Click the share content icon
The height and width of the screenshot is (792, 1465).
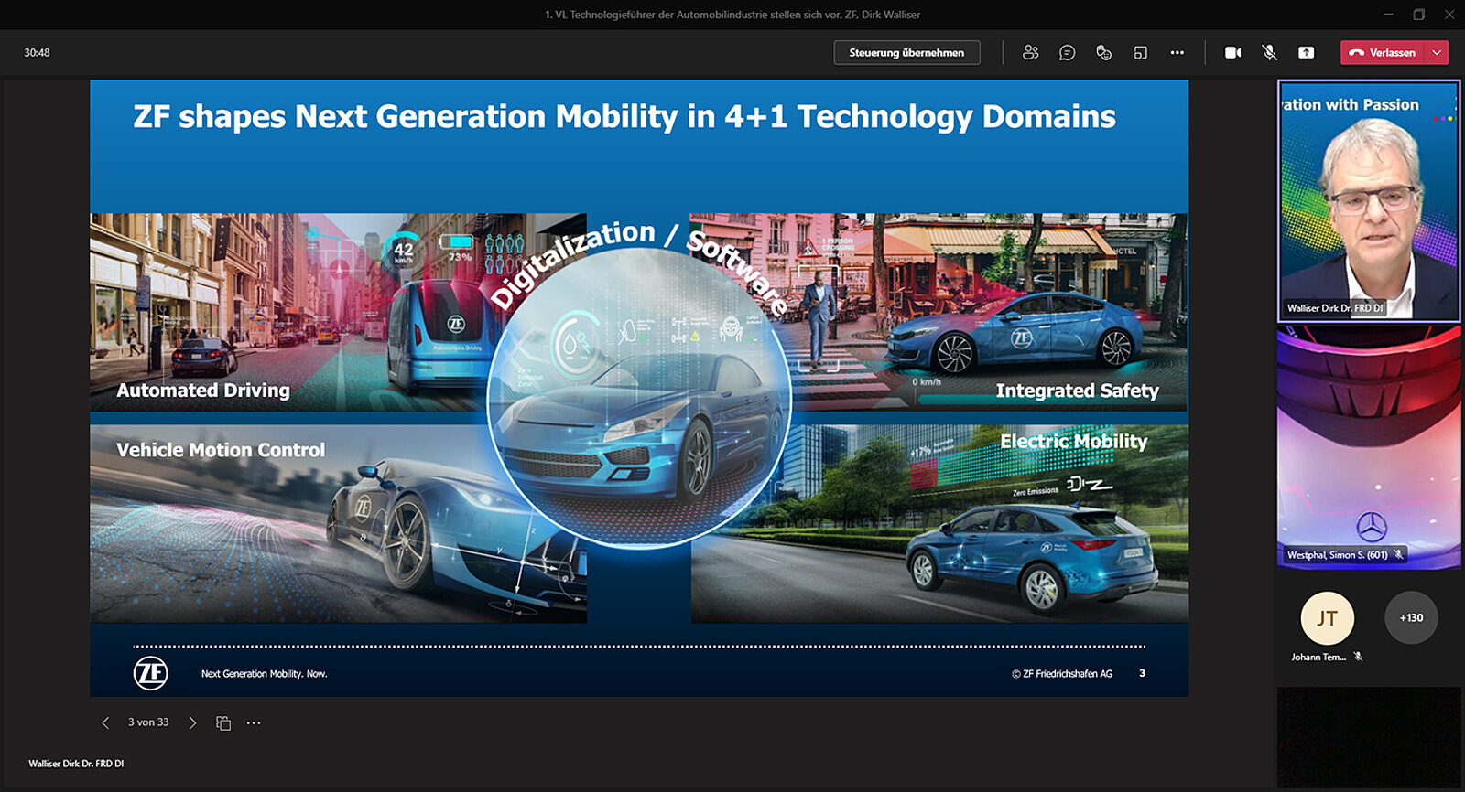tap(1306, 53)
